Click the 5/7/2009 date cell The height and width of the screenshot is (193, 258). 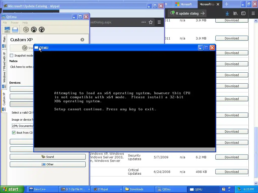pos(161,157)
